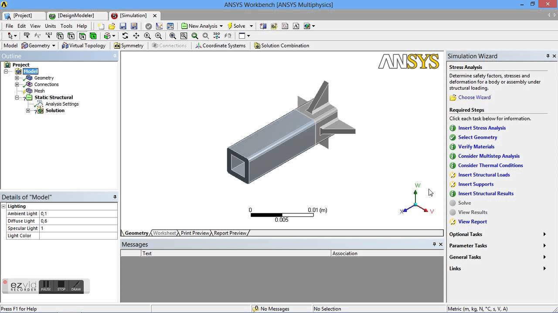Screen dimensions: 558x313
Task: Toggle the Body selection filter
Action: tap(93, 36)
